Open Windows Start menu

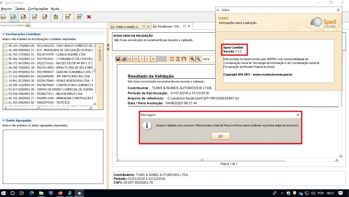point(4,193)
